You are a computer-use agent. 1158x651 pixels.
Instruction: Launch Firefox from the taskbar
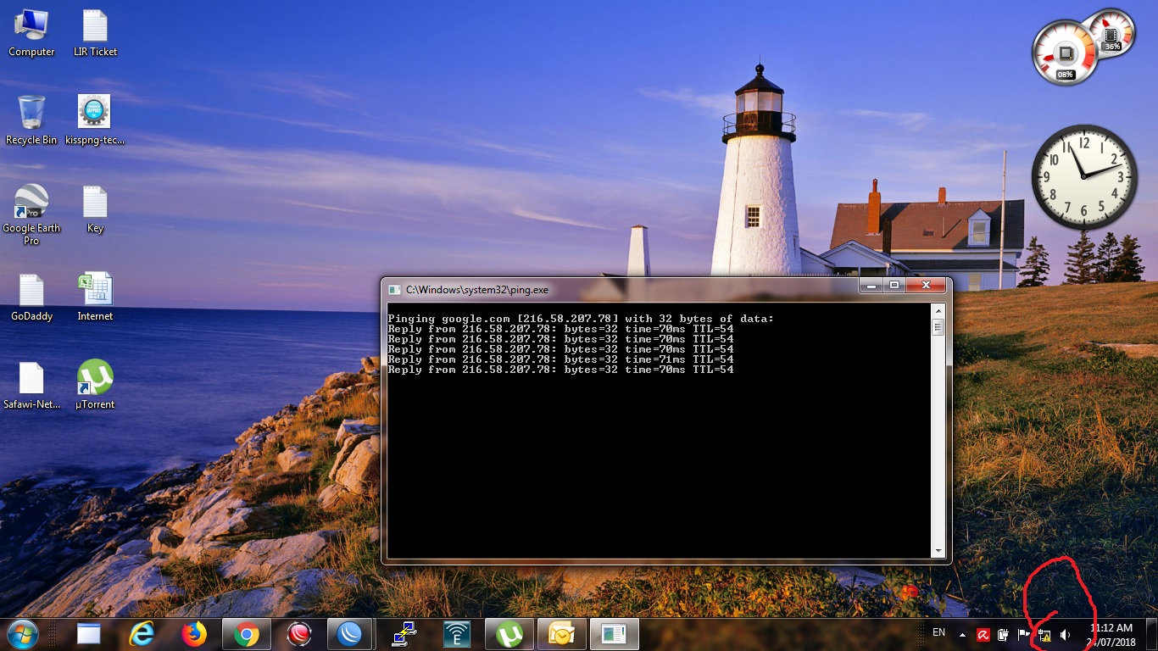coord(194,634)
